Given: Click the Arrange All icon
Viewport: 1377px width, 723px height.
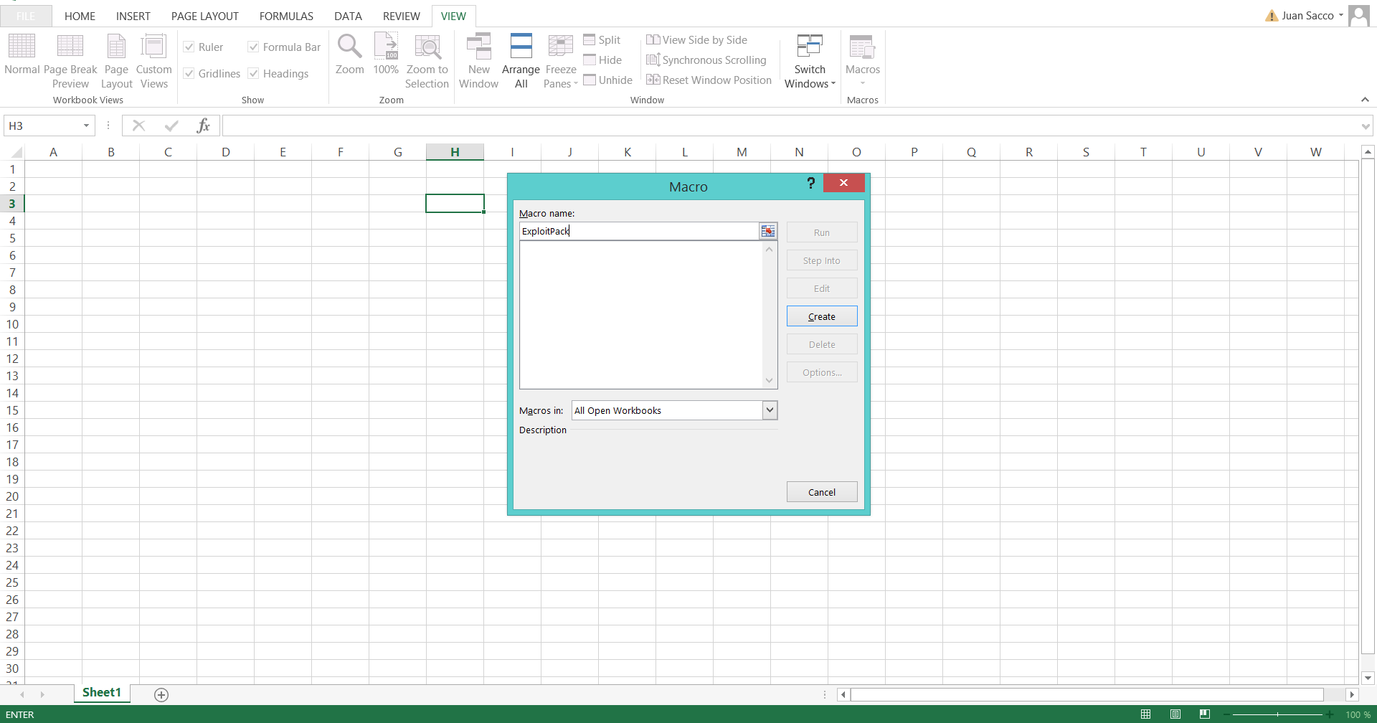Looking at the screenshot, I should point(521,47).
